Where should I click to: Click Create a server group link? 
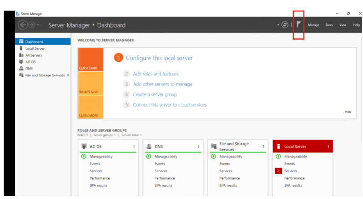coord(155,94)
